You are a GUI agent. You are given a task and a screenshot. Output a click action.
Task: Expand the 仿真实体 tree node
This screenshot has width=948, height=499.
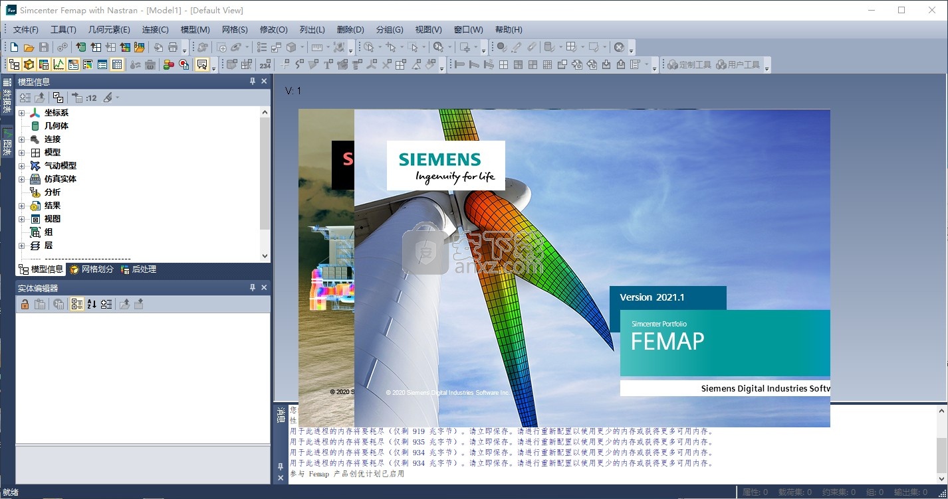[21, 179]
